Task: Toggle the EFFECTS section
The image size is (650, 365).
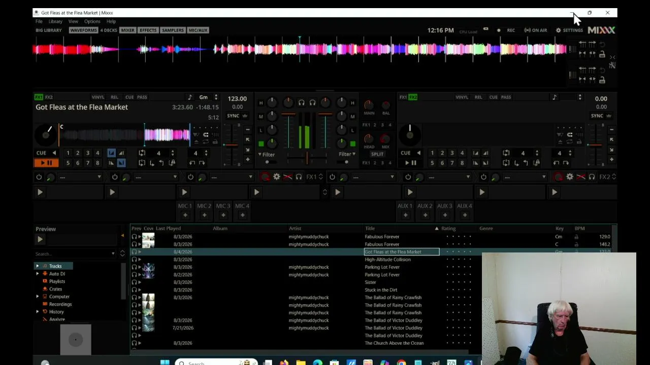Action: (x=148, y=30)
